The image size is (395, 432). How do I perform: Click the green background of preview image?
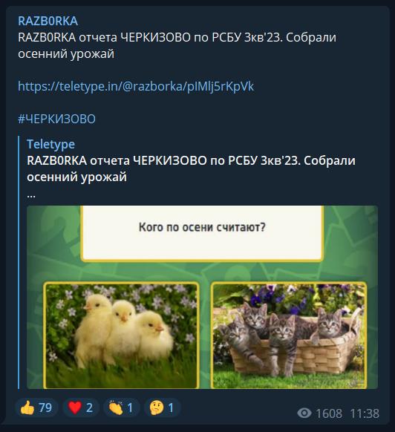click(204, 272)
